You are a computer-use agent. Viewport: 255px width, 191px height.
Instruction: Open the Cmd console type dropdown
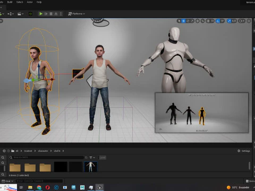click(7, 181)
